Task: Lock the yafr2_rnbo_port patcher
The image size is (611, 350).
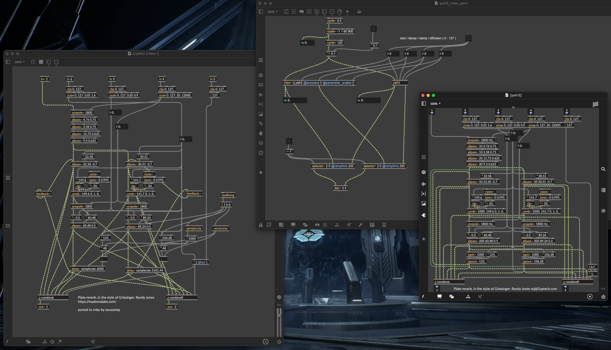Action: (261, 225)
